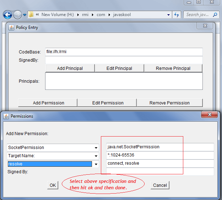Click the search magnifier icon
Screen dimensions: 222x200
tap(215, 15)
